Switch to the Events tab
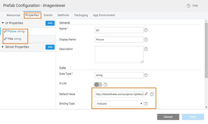 tap(48, 15)
